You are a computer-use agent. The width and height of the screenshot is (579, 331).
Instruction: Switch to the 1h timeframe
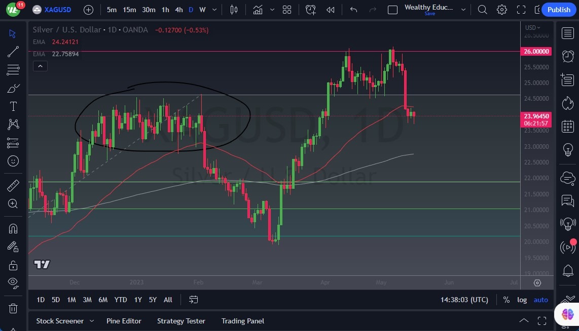[165, 10]
